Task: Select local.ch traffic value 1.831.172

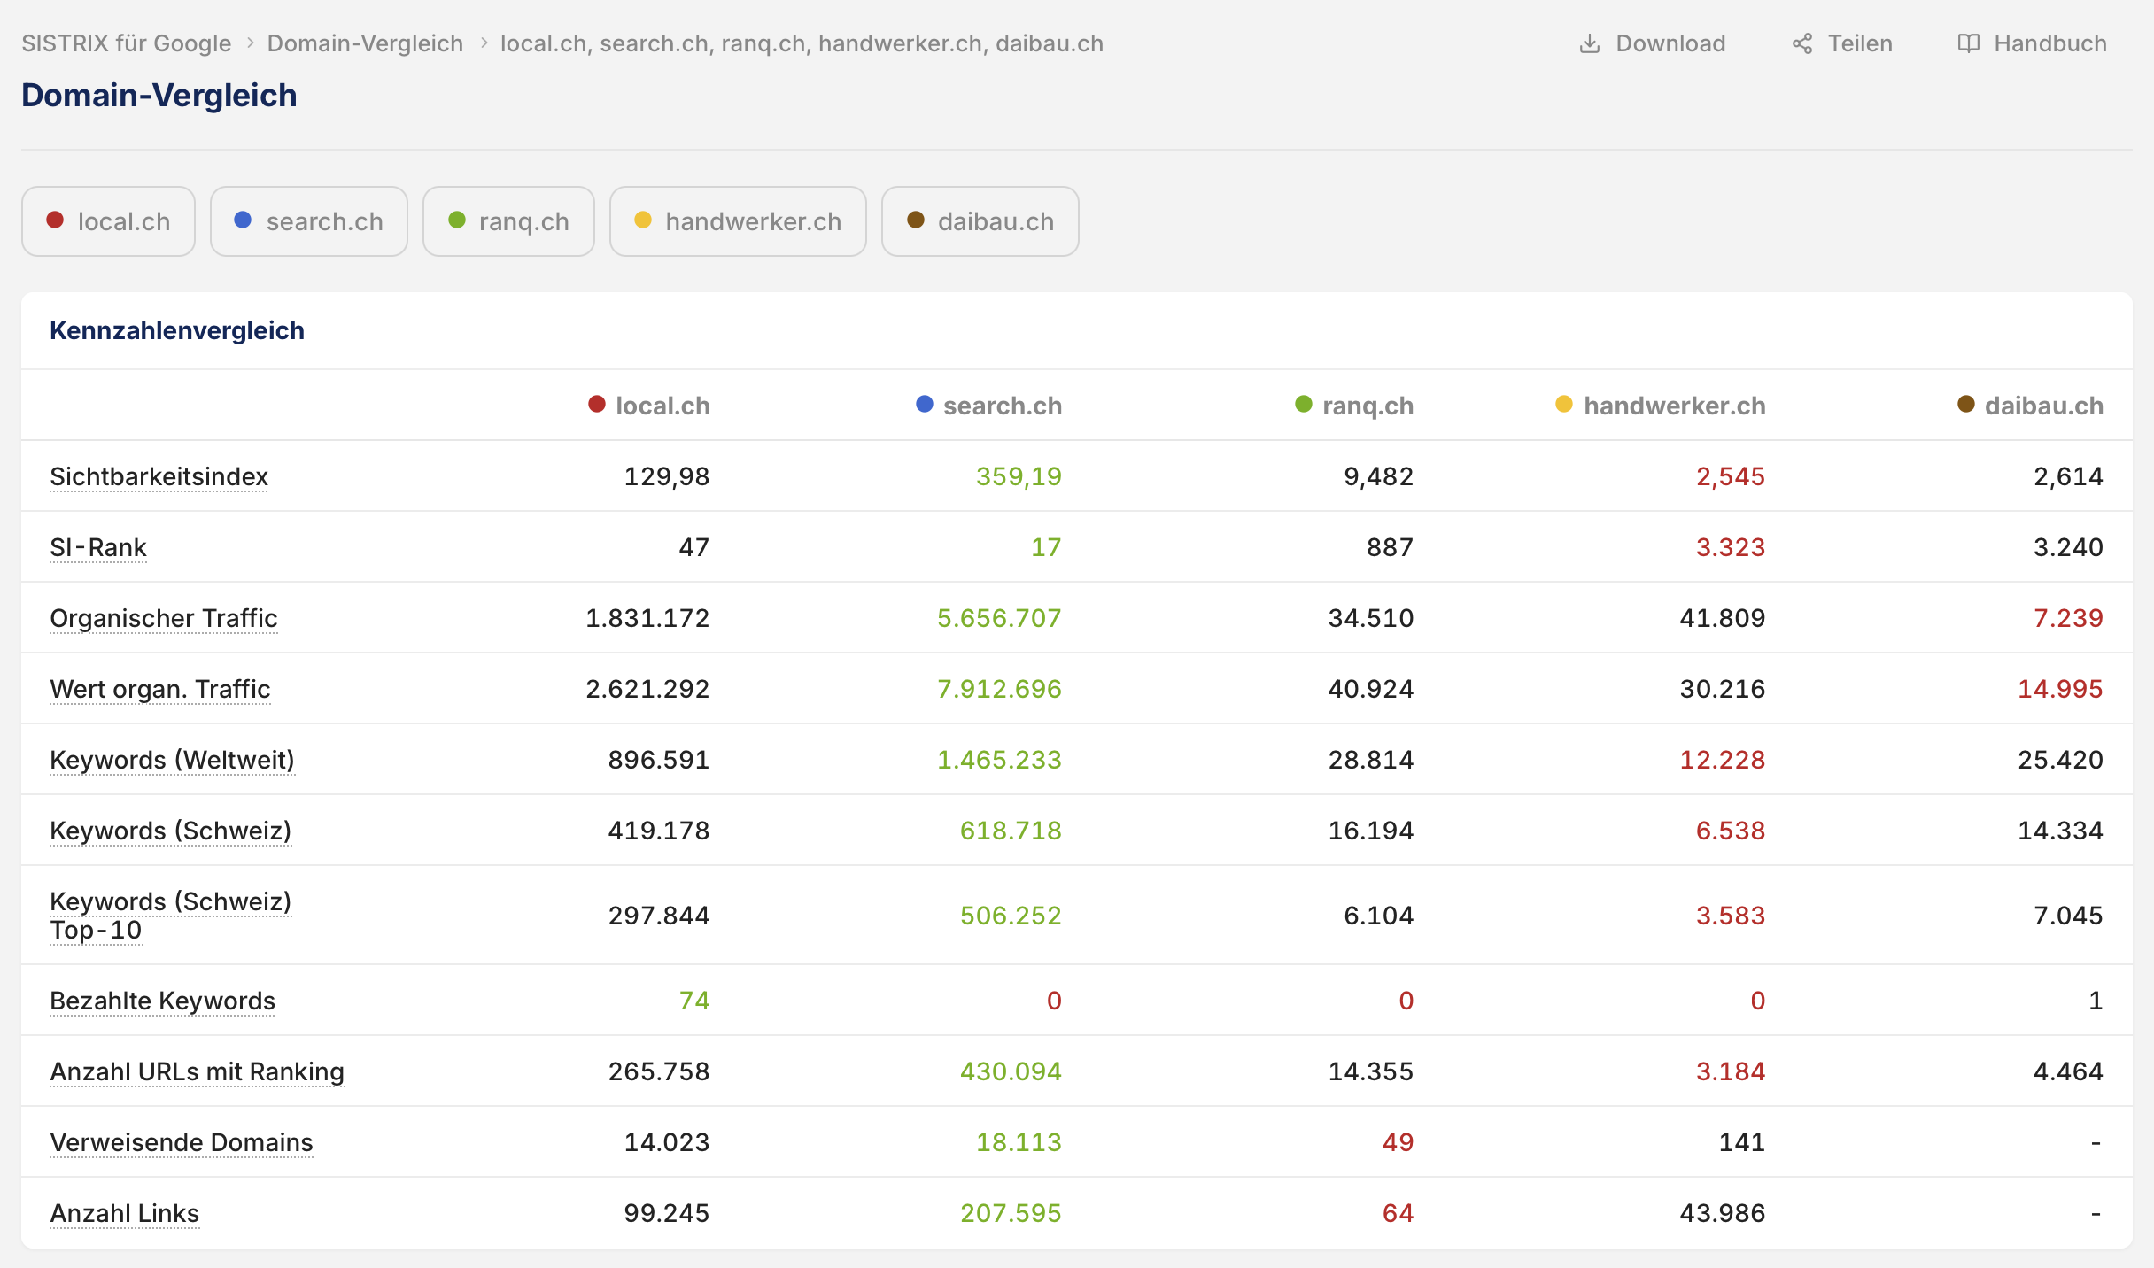Action: click(x=647, y=618)
